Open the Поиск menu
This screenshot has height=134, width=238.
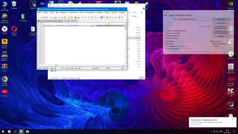pyautogui.click(x=52, y=12)
